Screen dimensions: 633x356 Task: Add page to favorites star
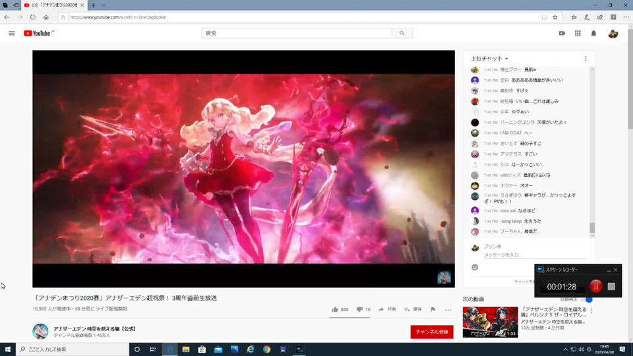[x=555, y=17]
